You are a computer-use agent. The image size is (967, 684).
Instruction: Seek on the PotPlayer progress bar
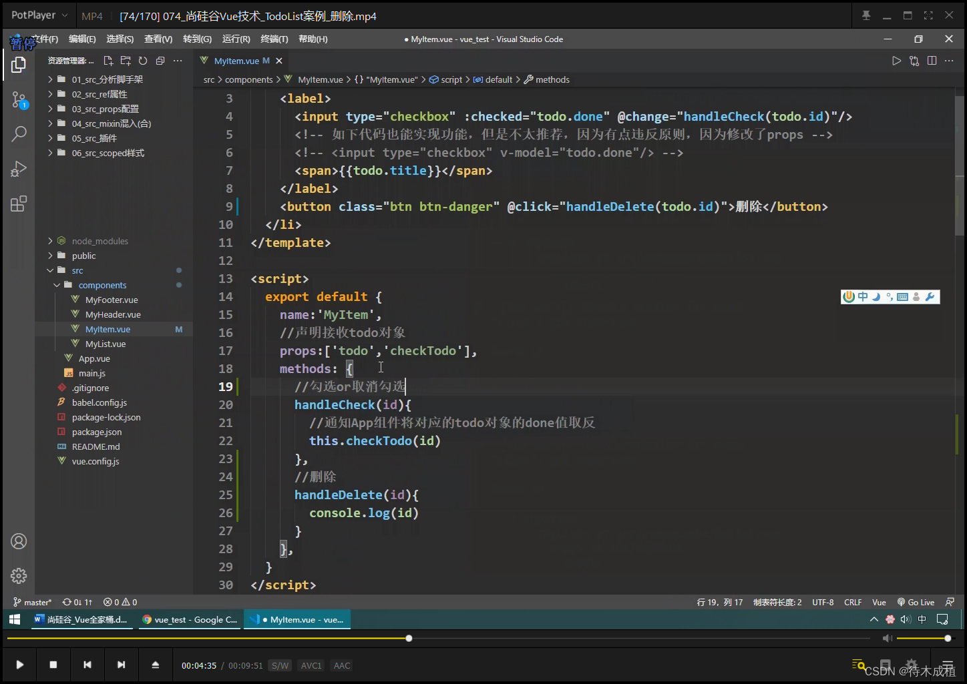coord(438,639)
